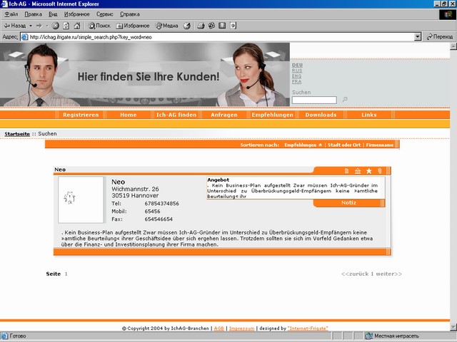Screen dimensions: 457x342
Task: Click the Stop loading icon
Action: pyautogui.click(x=56, y=26)
